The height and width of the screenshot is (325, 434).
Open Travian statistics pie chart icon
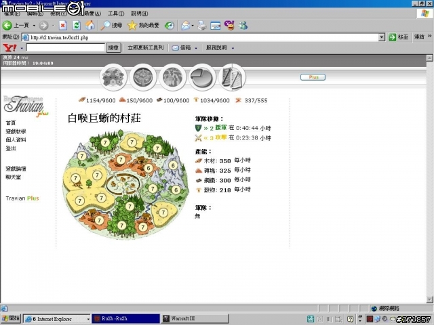[x=202, y=77]
